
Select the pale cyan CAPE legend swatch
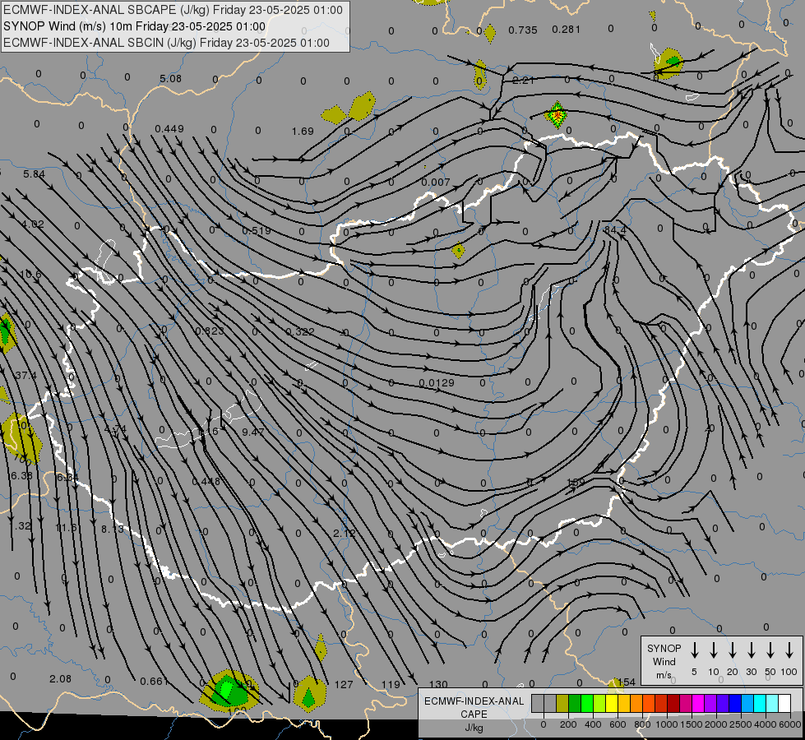coord(771,704)
